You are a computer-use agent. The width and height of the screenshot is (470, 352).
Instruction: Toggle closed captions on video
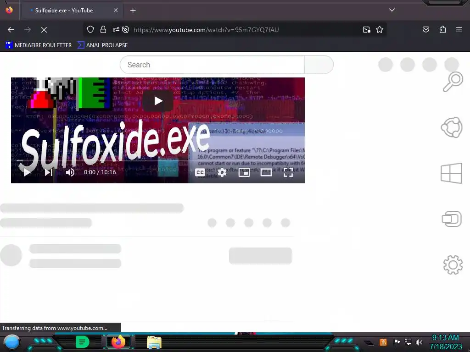pyautogui.click(x=200, y=172)
